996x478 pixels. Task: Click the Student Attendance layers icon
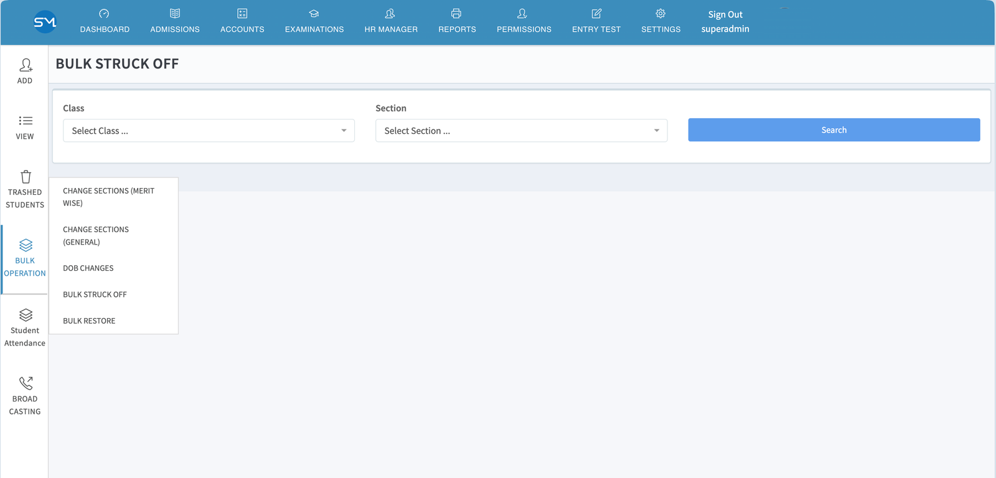click(26, 315)
